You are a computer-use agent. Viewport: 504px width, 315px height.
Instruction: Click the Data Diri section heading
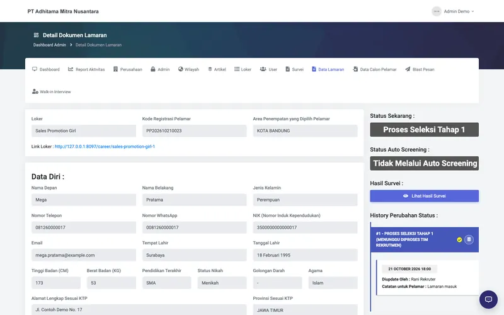48,176
